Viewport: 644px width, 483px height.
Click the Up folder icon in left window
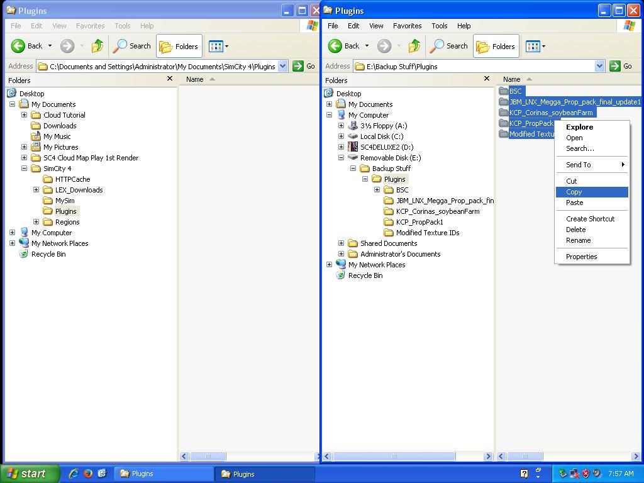[97, 45]
